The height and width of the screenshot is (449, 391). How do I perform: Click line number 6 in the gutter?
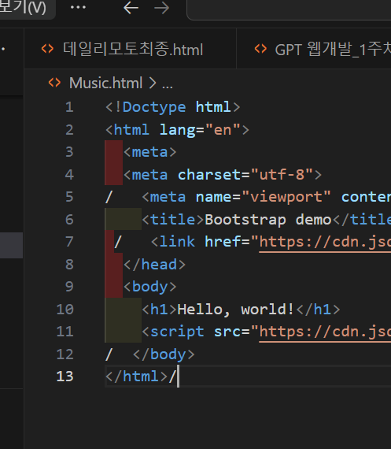pos(69,220)
